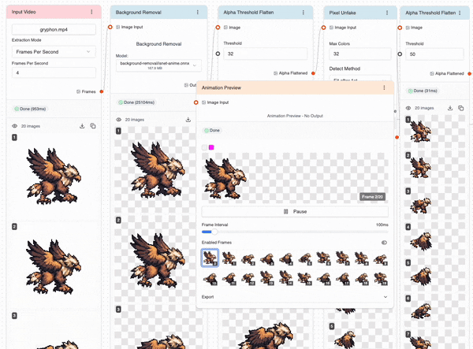The width and height of the screenshot is (473, 349).
Task: Edit the Threshold field containing 50
Action: (434, 54)
